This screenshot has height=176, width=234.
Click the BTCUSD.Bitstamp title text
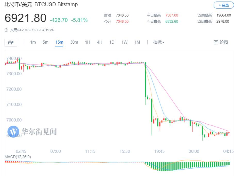coord(56,4)
